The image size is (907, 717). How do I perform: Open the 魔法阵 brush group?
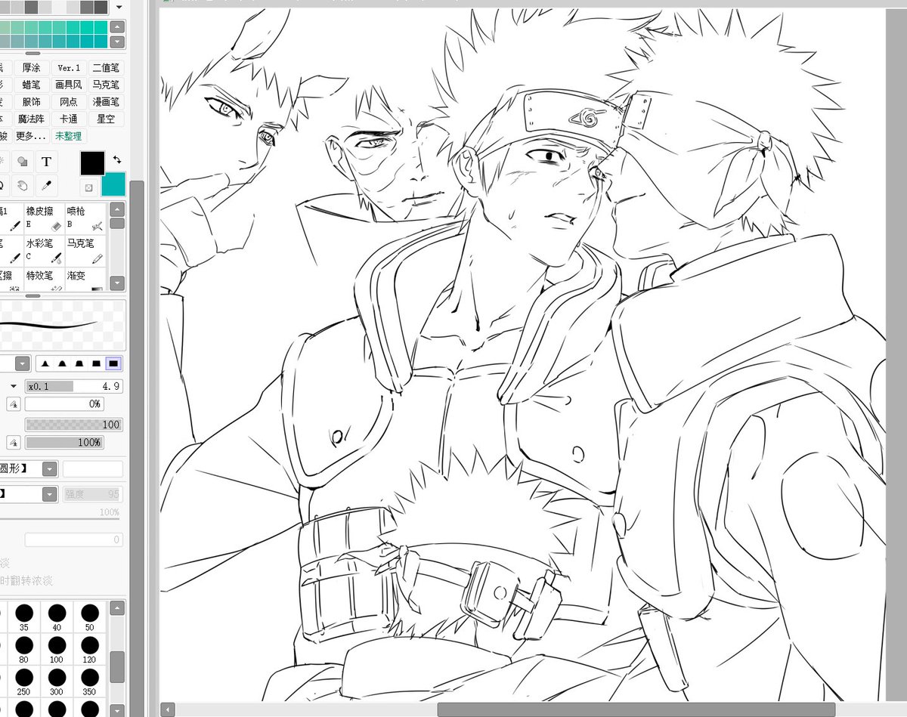[32, 119]
